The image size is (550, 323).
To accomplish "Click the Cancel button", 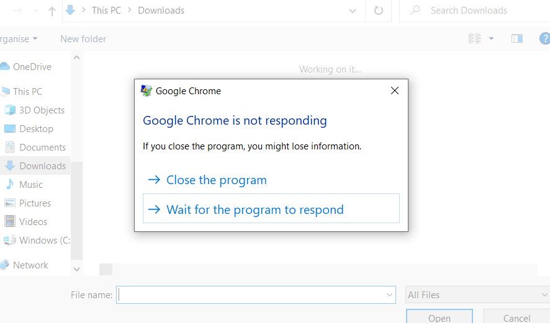I will 516,316.
